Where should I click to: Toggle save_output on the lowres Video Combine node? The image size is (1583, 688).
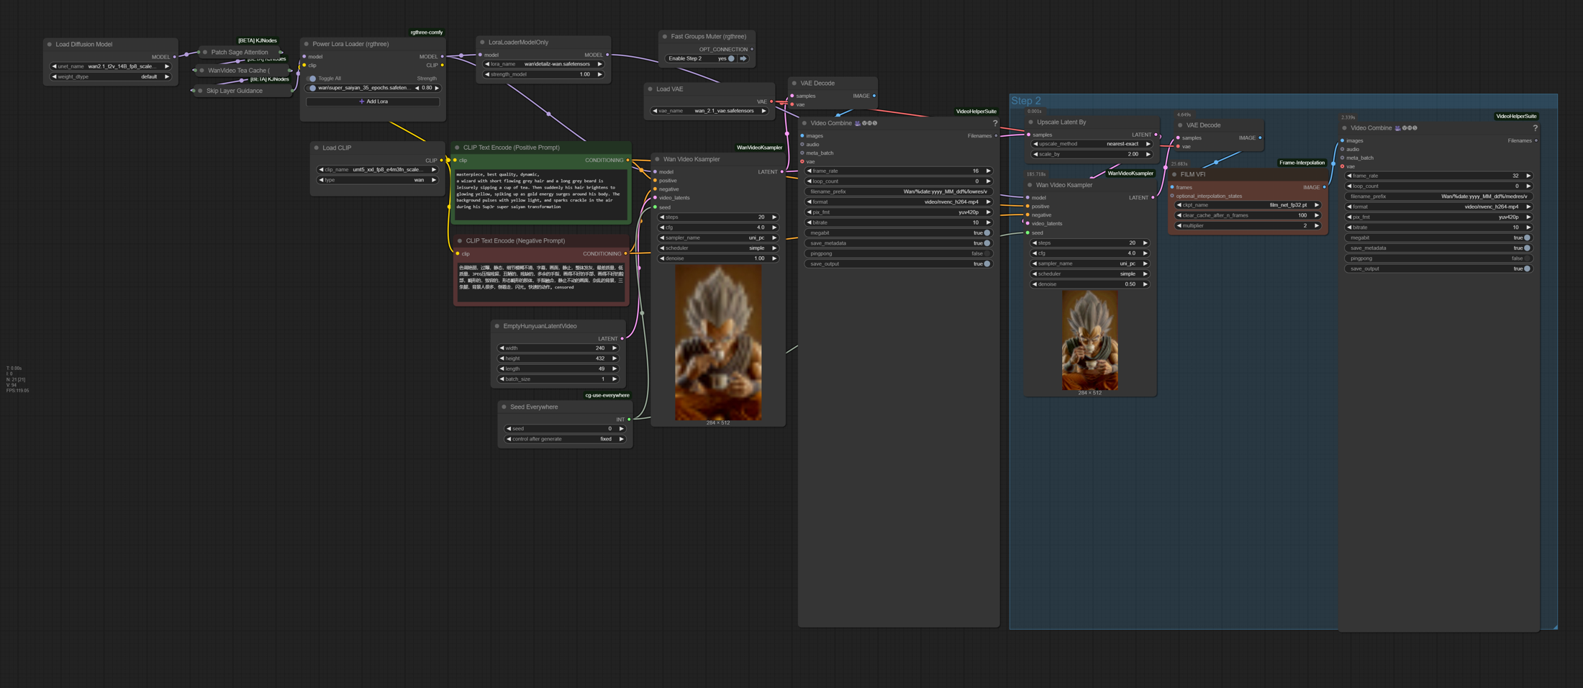tap(986, 264)
